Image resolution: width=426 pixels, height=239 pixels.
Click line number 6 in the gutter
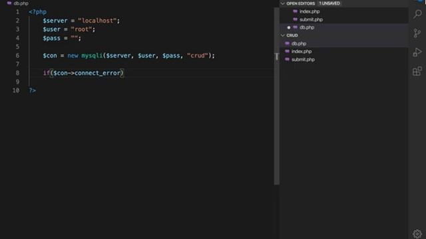tap(18, 56)
